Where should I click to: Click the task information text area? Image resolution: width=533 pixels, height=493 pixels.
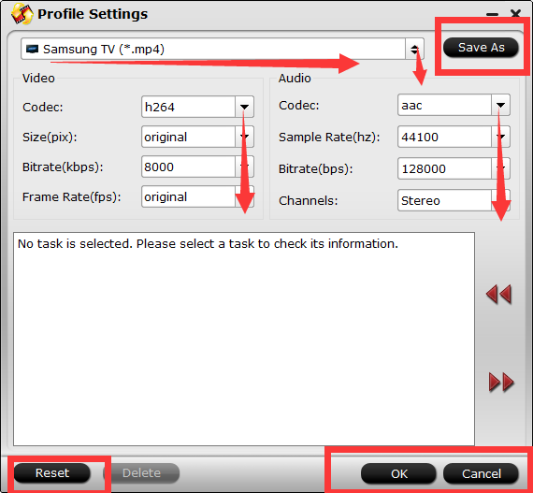click(x=244, y=339)
